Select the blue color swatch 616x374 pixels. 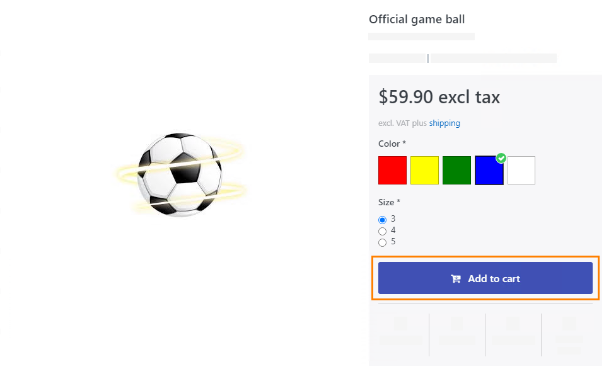[489, 170]
